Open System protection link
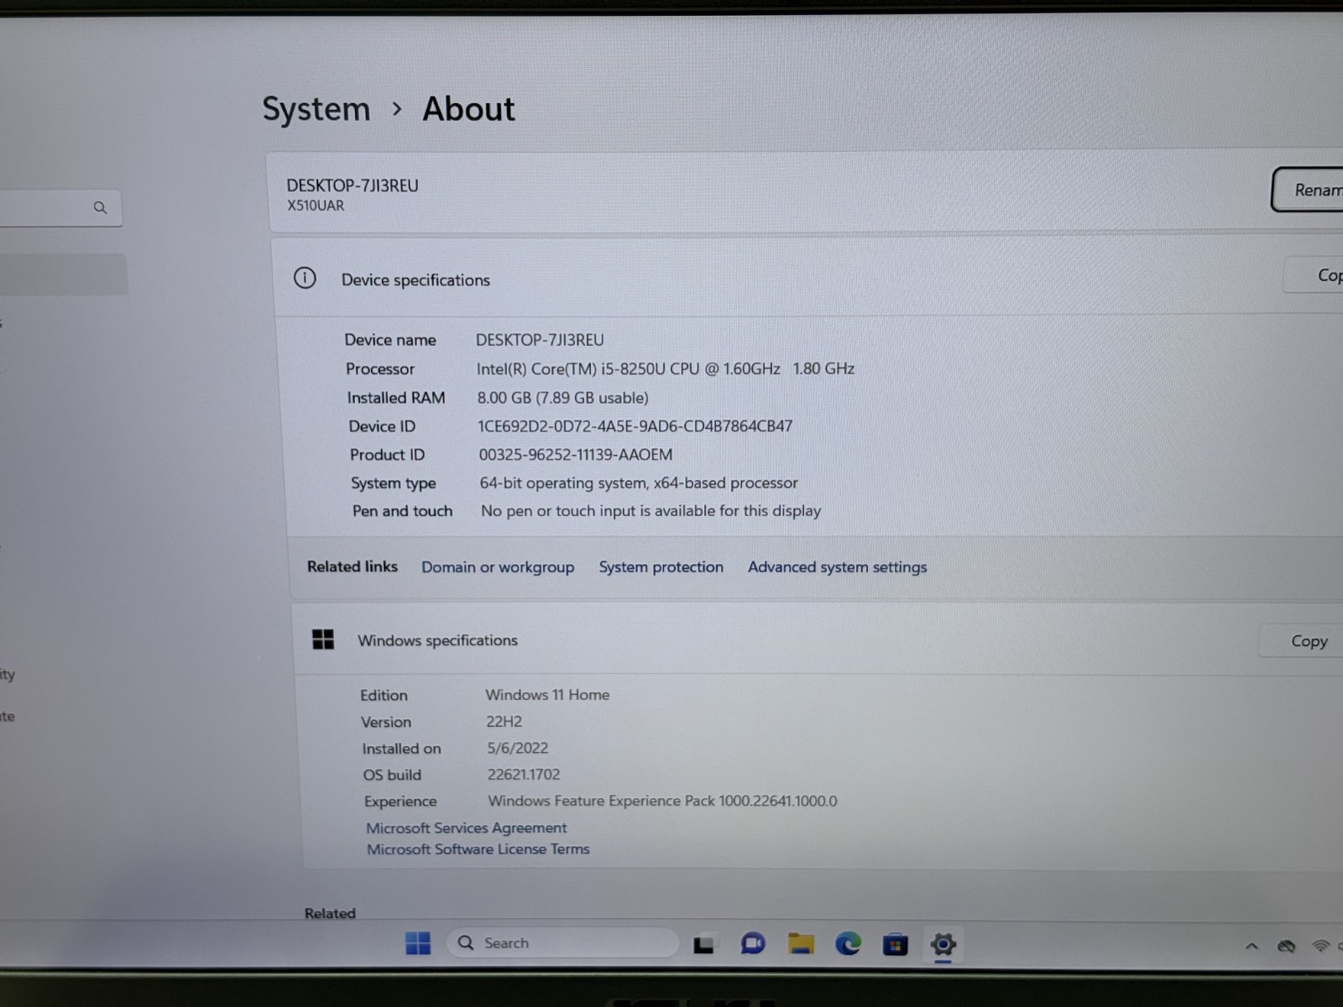Screen dimensions: 1343x1007 (x=661, y=567)
